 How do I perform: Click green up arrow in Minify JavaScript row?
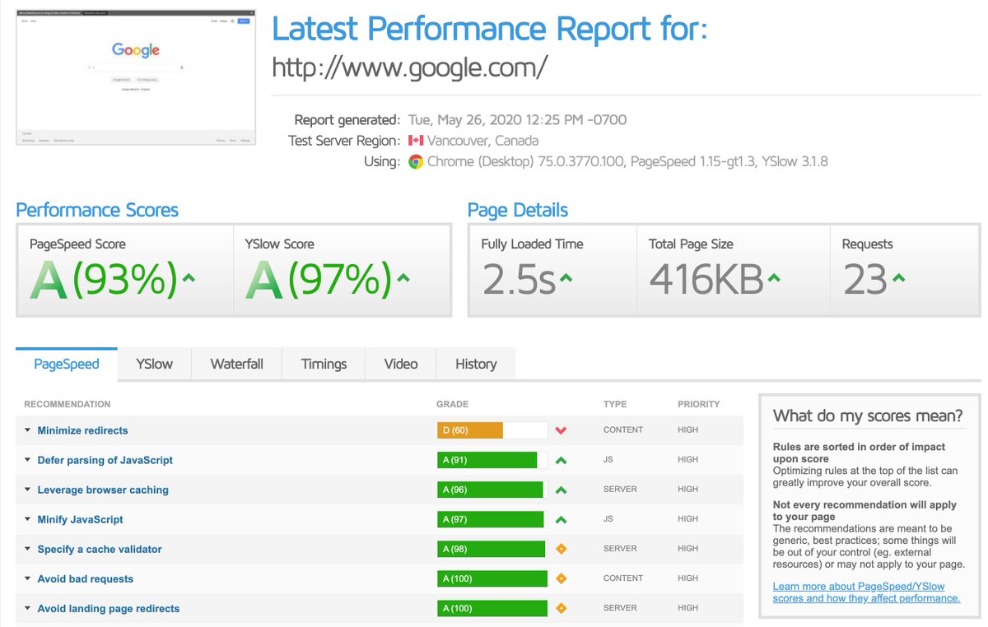point(562,519)
